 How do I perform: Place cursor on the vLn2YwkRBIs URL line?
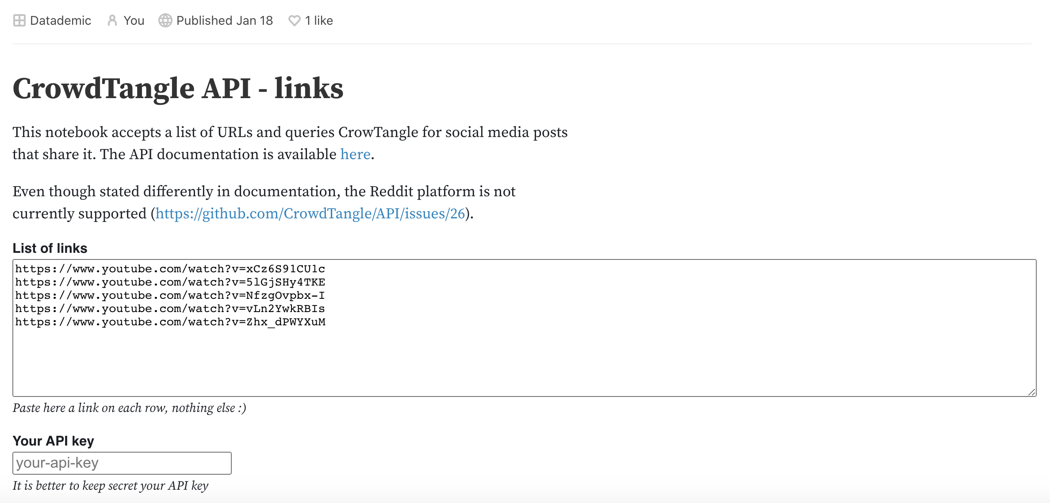170,309
